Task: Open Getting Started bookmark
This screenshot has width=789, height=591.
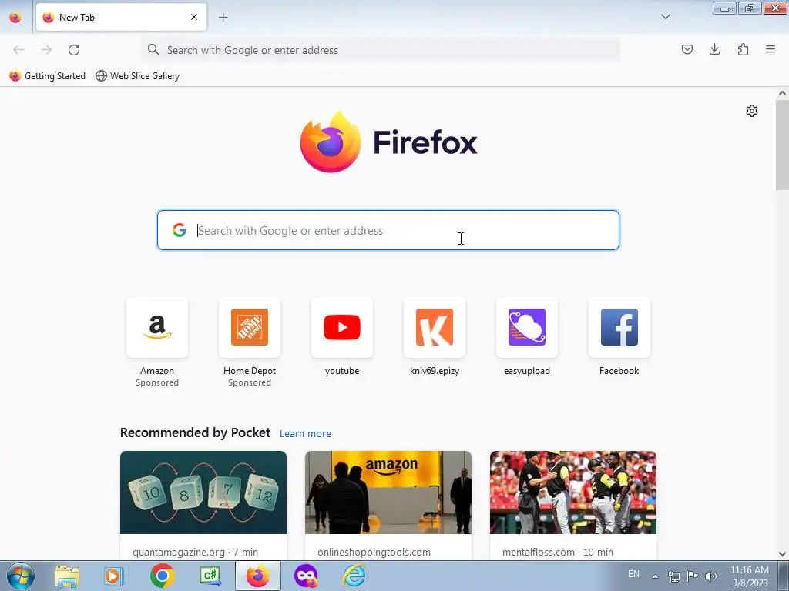Action: pyautogui.click(x=48, y=76)
